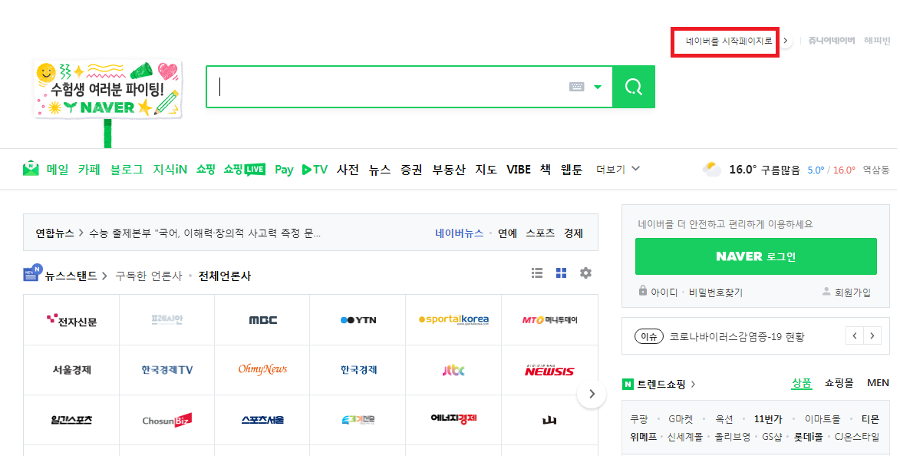Open 사전 dictionary menu item
The height and width of the screenshot is (456, 900).
coord(348,170)
